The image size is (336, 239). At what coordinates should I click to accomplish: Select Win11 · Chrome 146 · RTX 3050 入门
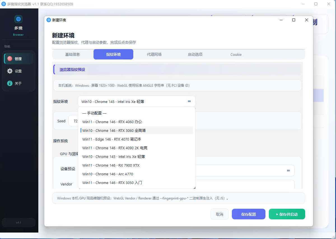[x=136, y=183]
